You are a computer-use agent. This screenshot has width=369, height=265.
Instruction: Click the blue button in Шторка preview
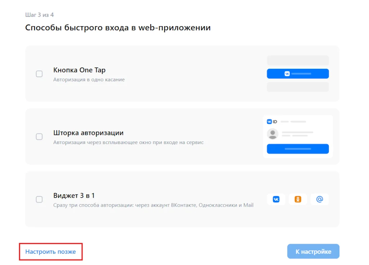298,149
